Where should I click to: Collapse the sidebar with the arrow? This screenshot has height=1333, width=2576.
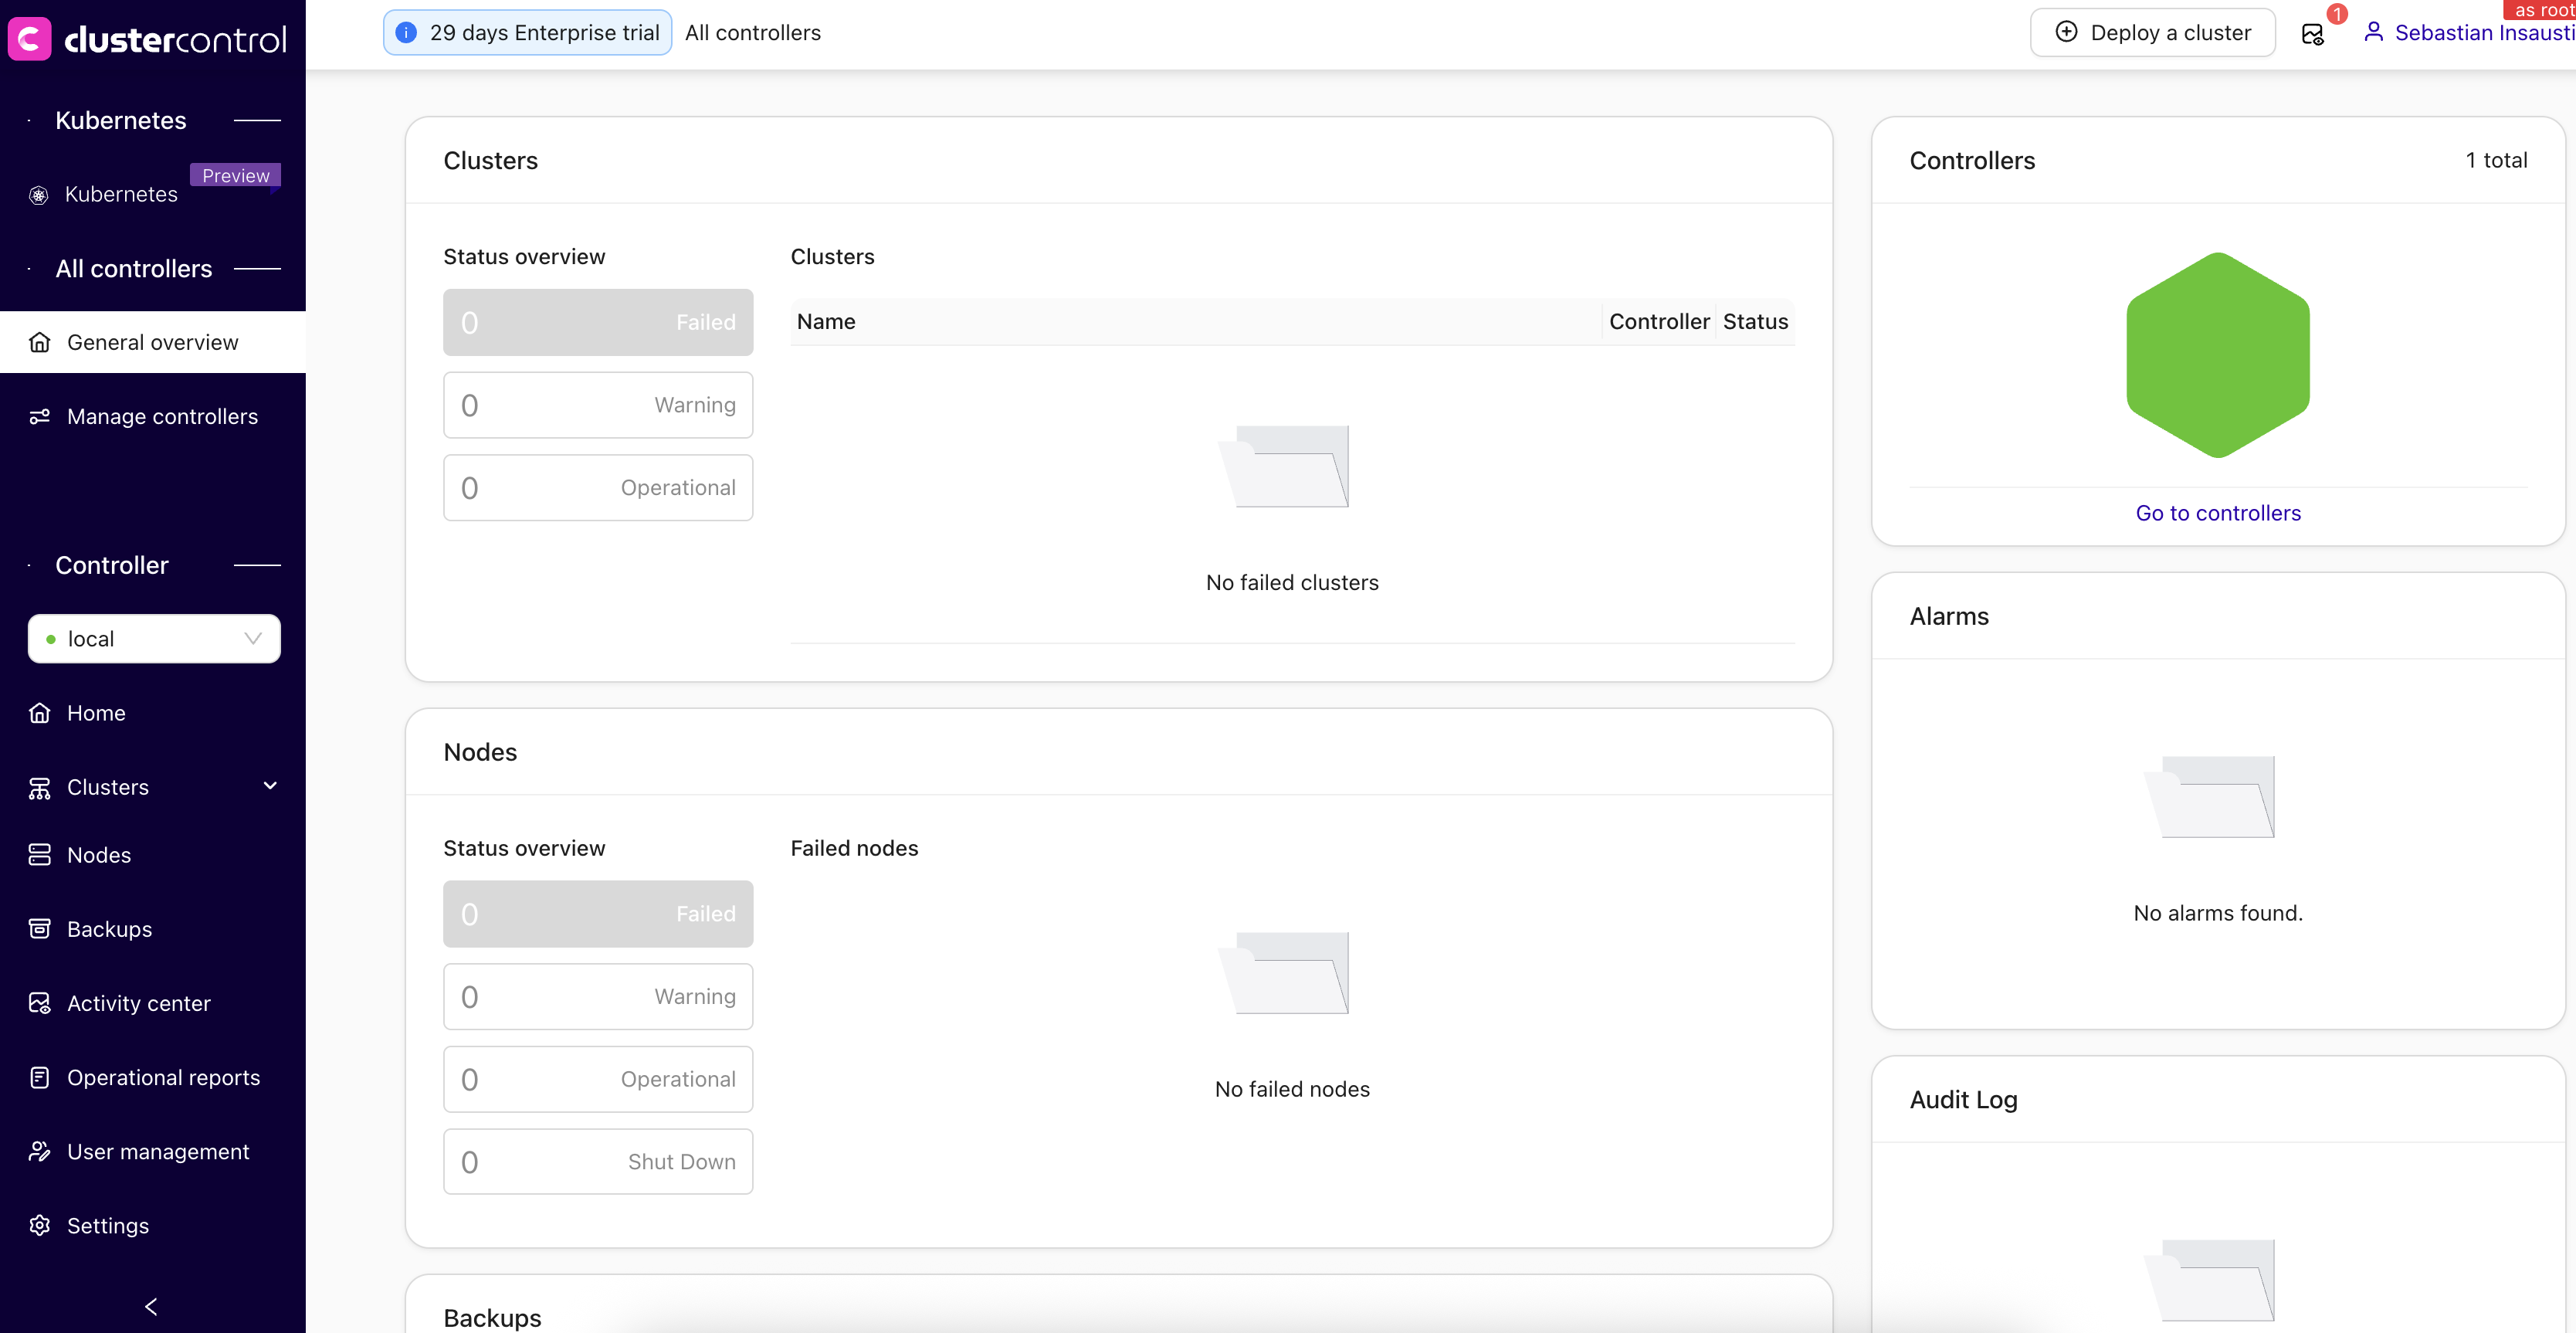(152, 1306)
